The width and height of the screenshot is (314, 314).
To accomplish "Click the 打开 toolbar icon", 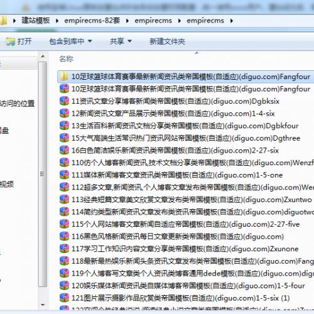I will 11,41.
